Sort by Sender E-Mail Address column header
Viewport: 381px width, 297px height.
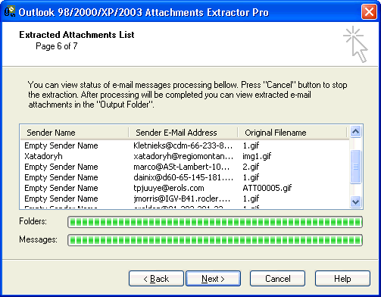(183, 133)
